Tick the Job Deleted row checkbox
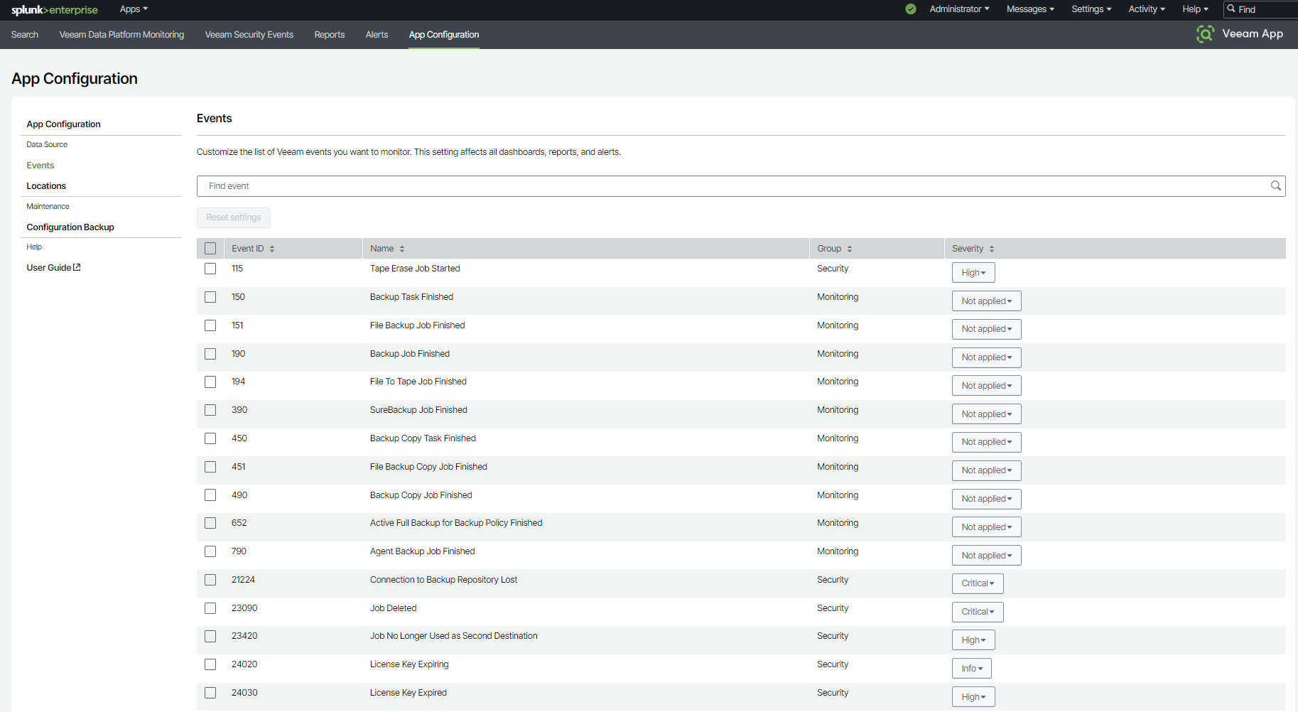Screen dimensions: 1298x712 coord(210,608)
